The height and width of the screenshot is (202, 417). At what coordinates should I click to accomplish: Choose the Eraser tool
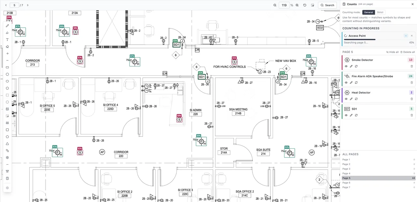tap(7, 46)
